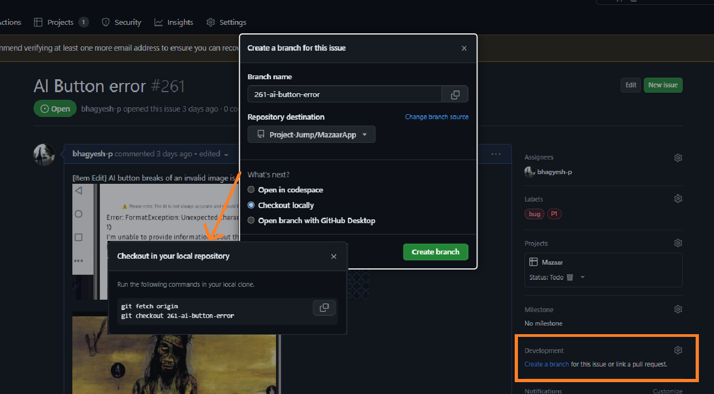This screenshot has height=394, width=714.
Task: Open the Assignees settings gear
Action: pos(678,157)
